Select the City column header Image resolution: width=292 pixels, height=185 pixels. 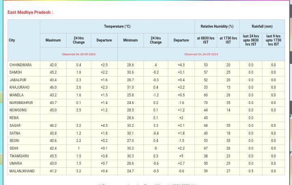tap(12, 40)
